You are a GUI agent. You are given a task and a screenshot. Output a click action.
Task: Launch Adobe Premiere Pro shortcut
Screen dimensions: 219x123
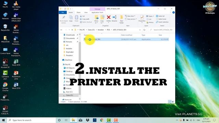[16, 52]
